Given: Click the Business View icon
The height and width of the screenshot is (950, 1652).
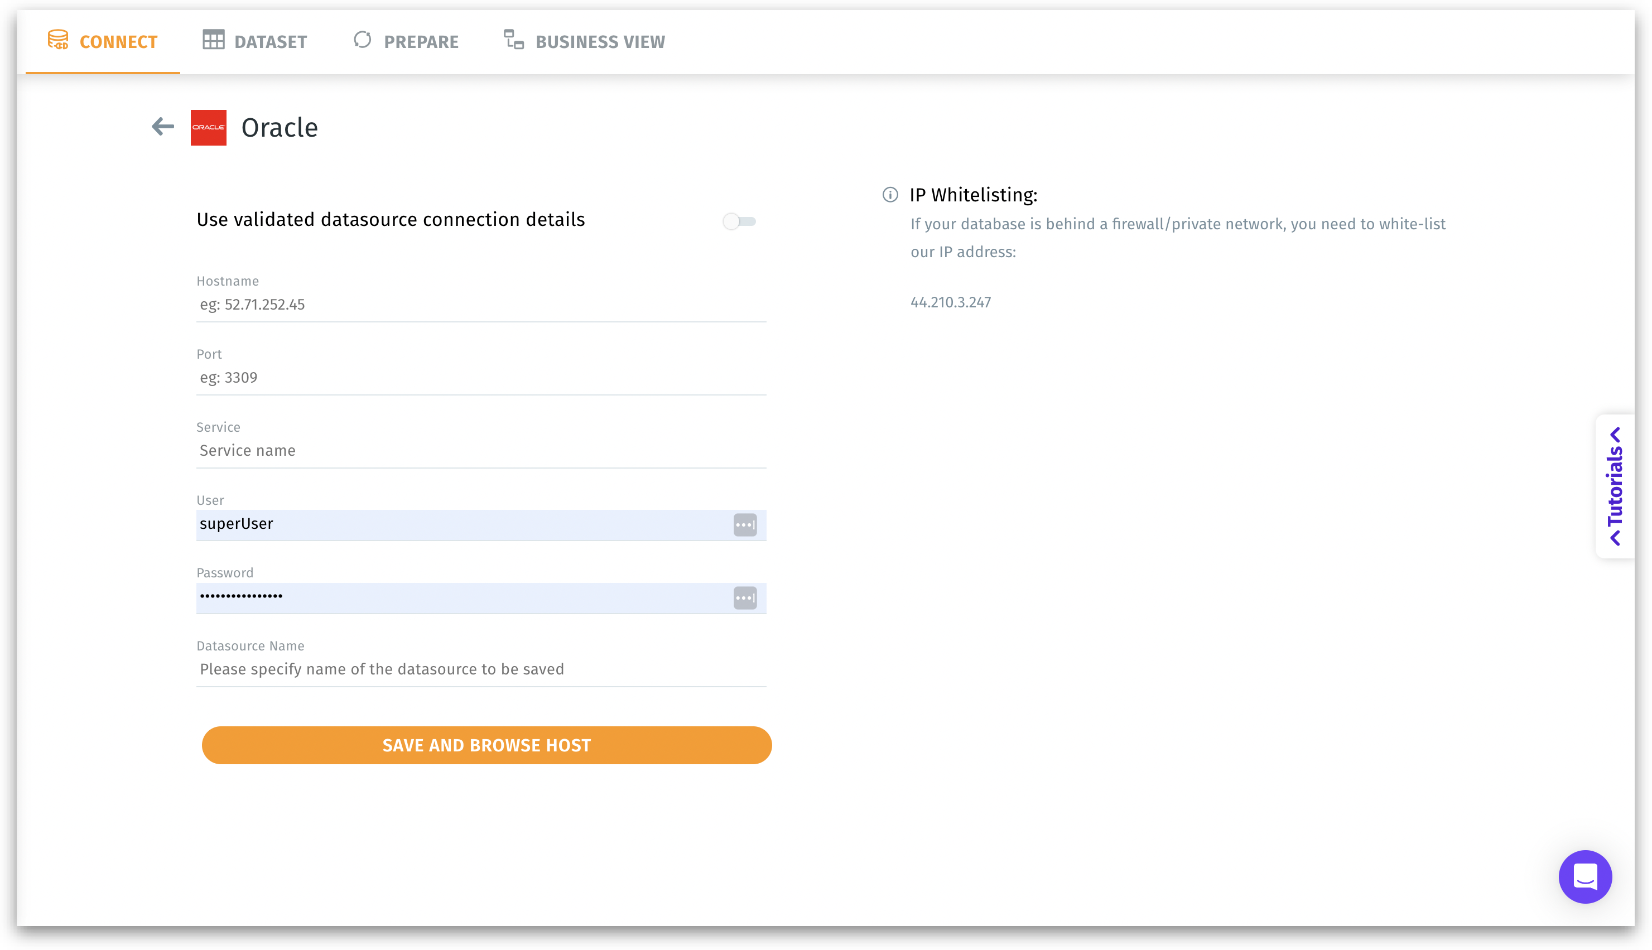Looking at the screenshot, I should coord(513,41).
